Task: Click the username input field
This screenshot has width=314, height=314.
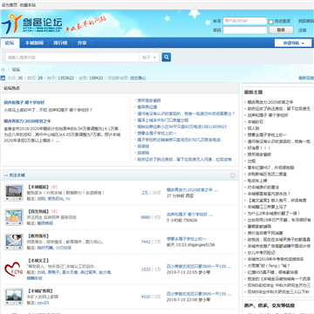Action: point(245,21)
